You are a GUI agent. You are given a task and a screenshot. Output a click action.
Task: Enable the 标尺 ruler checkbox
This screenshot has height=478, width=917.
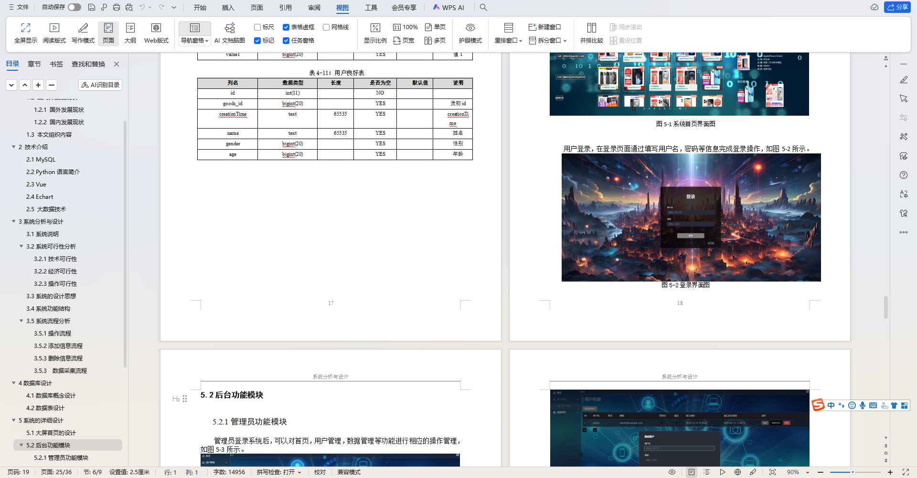click(x=257, y=27)
